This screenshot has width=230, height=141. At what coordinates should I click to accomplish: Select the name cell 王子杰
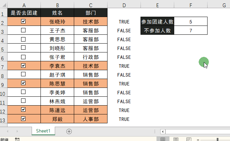(57, 30)
